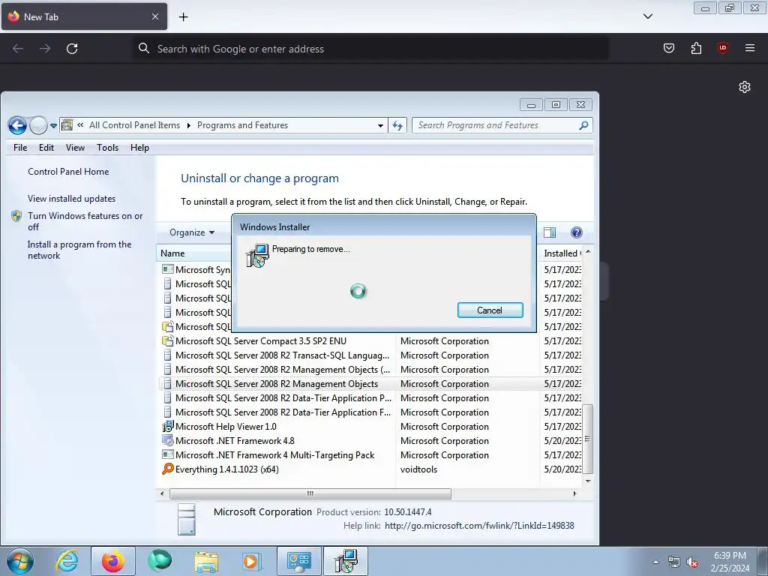Click the Microsoft Help Viewer program icon

click(x=167, y=426)
